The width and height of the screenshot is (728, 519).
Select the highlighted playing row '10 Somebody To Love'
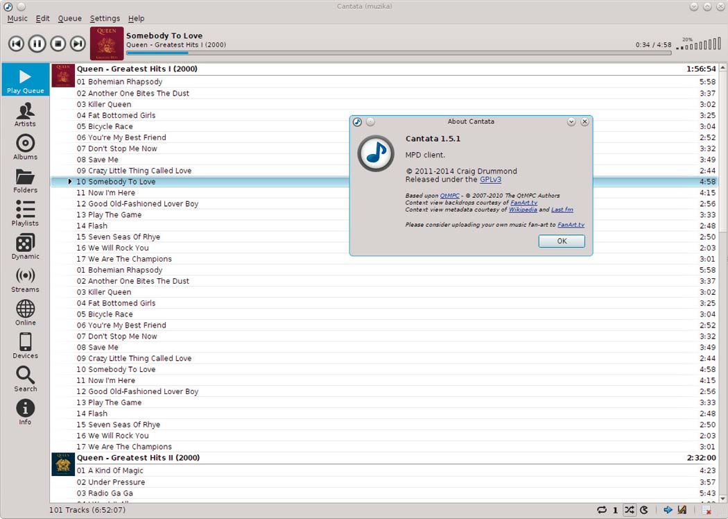383,182
